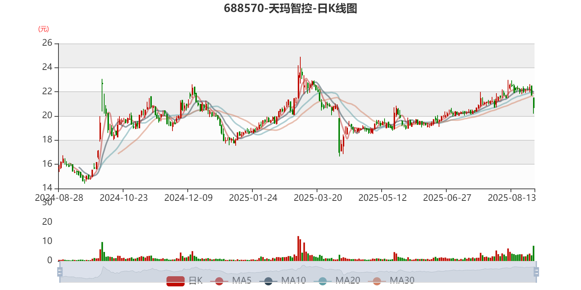Click the x-axis date label 2024-08-28

(59, 198)
